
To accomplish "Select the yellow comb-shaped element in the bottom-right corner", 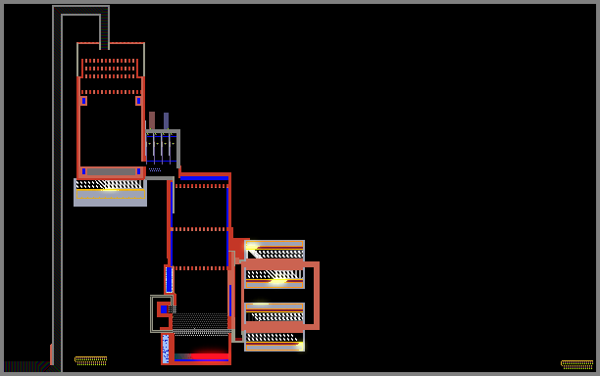I will pyautogui.click(x=576, y=364).
